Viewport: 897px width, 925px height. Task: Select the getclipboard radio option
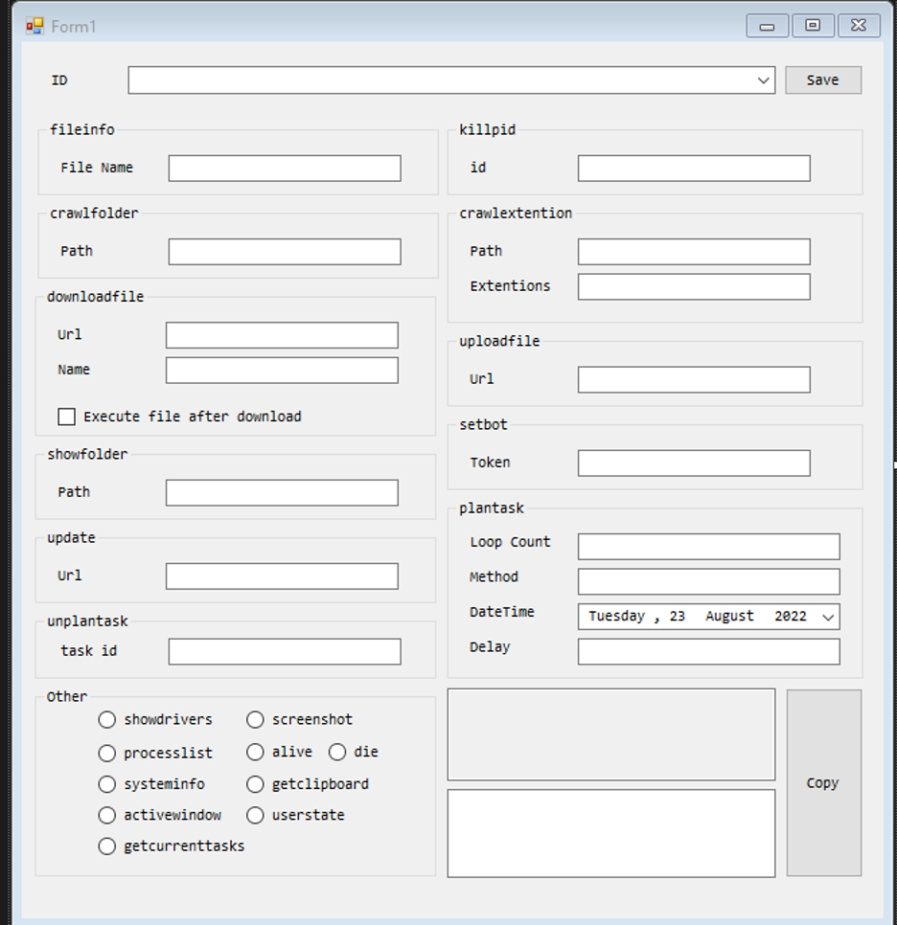pyautogui.click(x=256, y=784)
